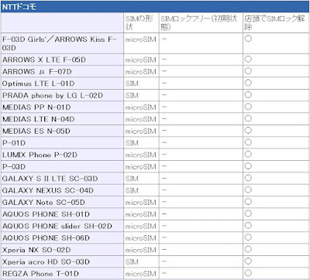
Task: Select LUMIX Phone P-02D model name
Action: (x=40, y=155)
